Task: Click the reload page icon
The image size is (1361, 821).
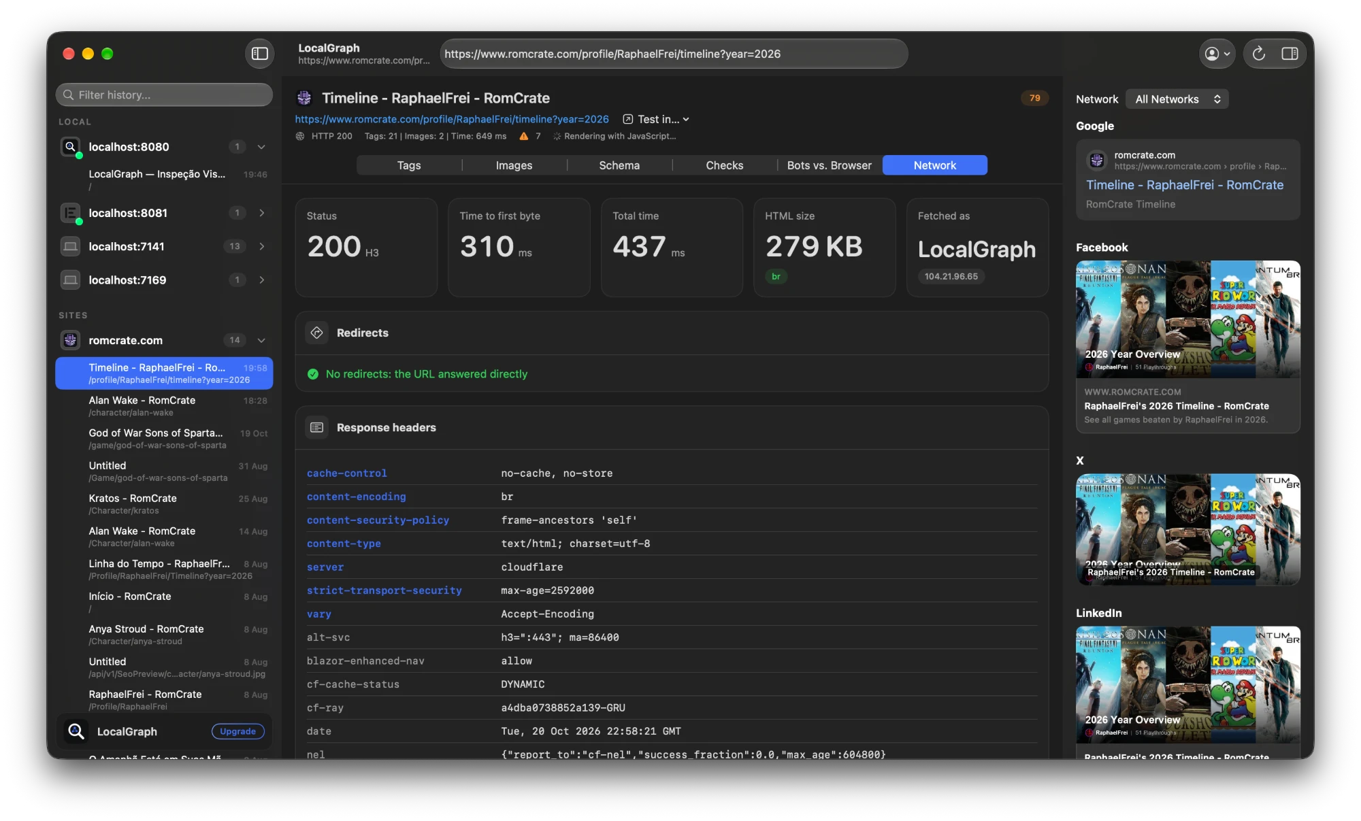Action: 1258,54
